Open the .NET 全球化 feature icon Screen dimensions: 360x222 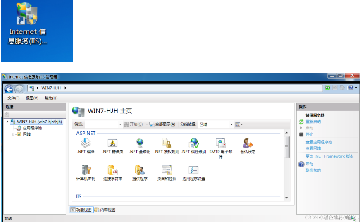tap(140, 146)
